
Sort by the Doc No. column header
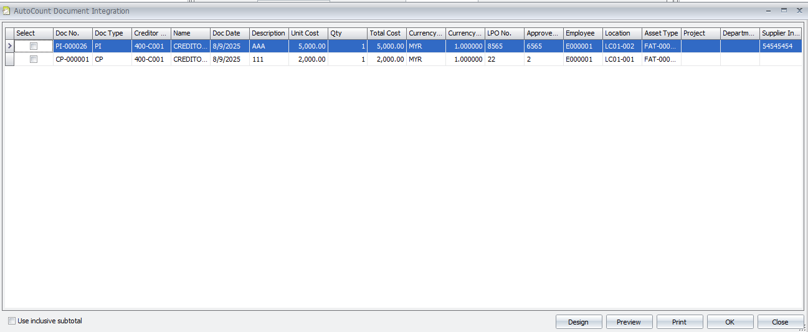coord(73,33)
